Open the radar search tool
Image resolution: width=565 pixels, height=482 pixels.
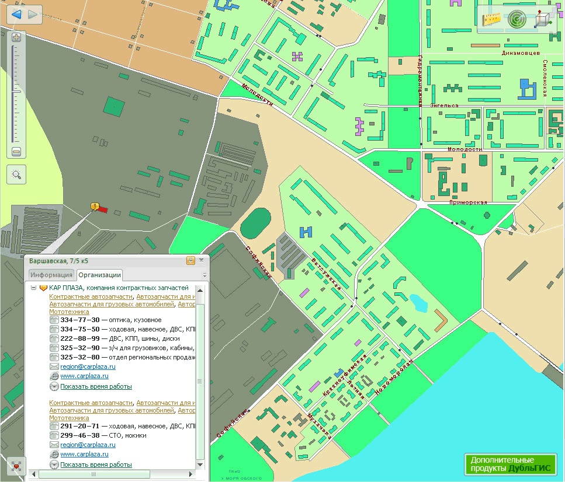[517, 19]
